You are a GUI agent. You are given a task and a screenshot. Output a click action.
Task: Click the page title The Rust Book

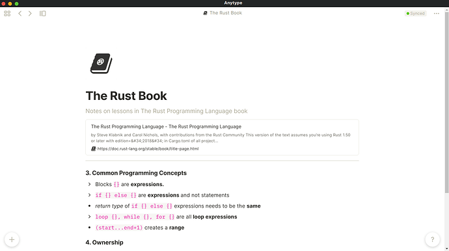126,95
